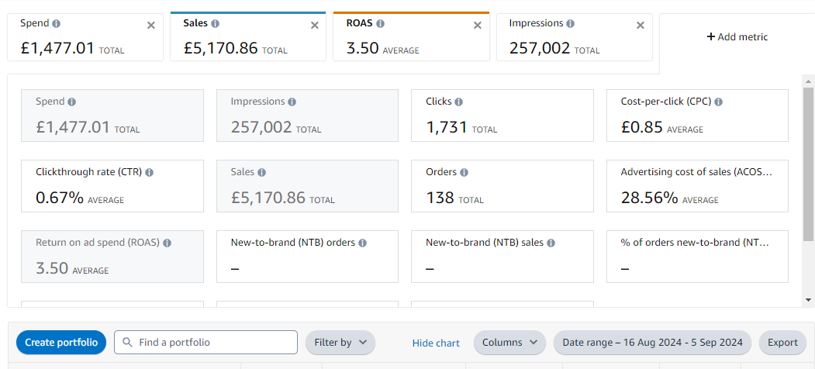Open the Filter by dropdown
The width and height of the screenshot is (815, 369).
(x=340, y=343)
